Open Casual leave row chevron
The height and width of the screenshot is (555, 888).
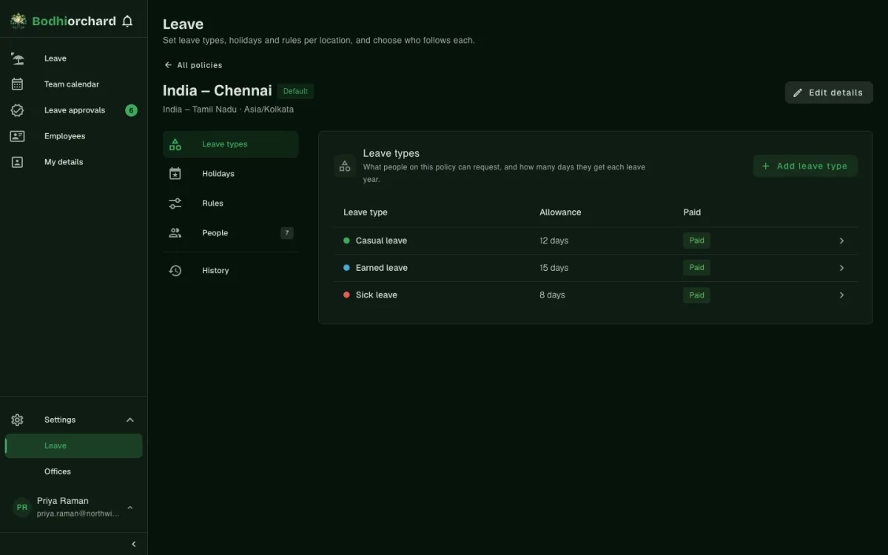841,240
